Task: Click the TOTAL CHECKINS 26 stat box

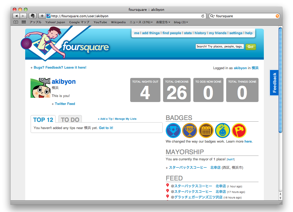Action: 177,90
